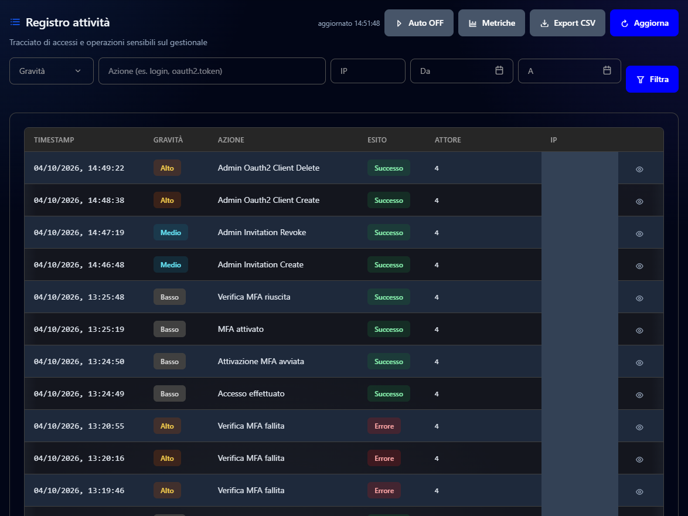Click Alto badge on 14:49:22 row
This screenshot has width=688, height=516.
pyautogui.click(x=167, y=168)
